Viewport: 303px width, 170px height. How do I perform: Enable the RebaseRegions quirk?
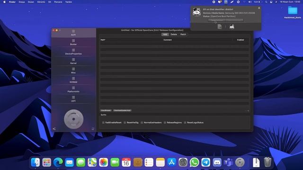165,123
